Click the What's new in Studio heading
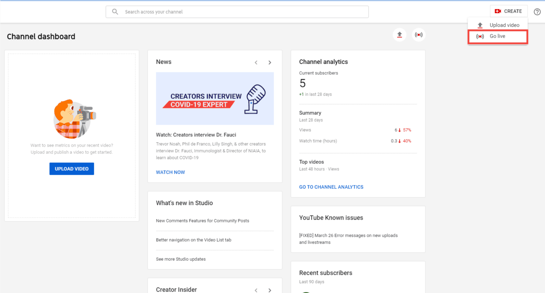This screenshot has height=293, width=545. [184, 203]
